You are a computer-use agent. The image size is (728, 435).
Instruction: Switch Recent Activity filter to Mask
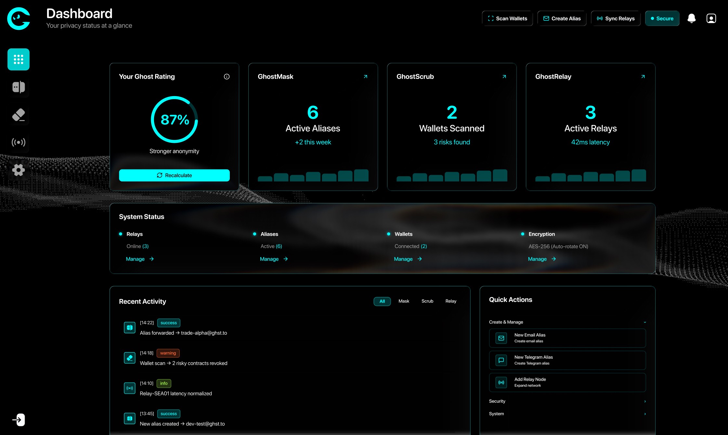click(x=404, y=301)
